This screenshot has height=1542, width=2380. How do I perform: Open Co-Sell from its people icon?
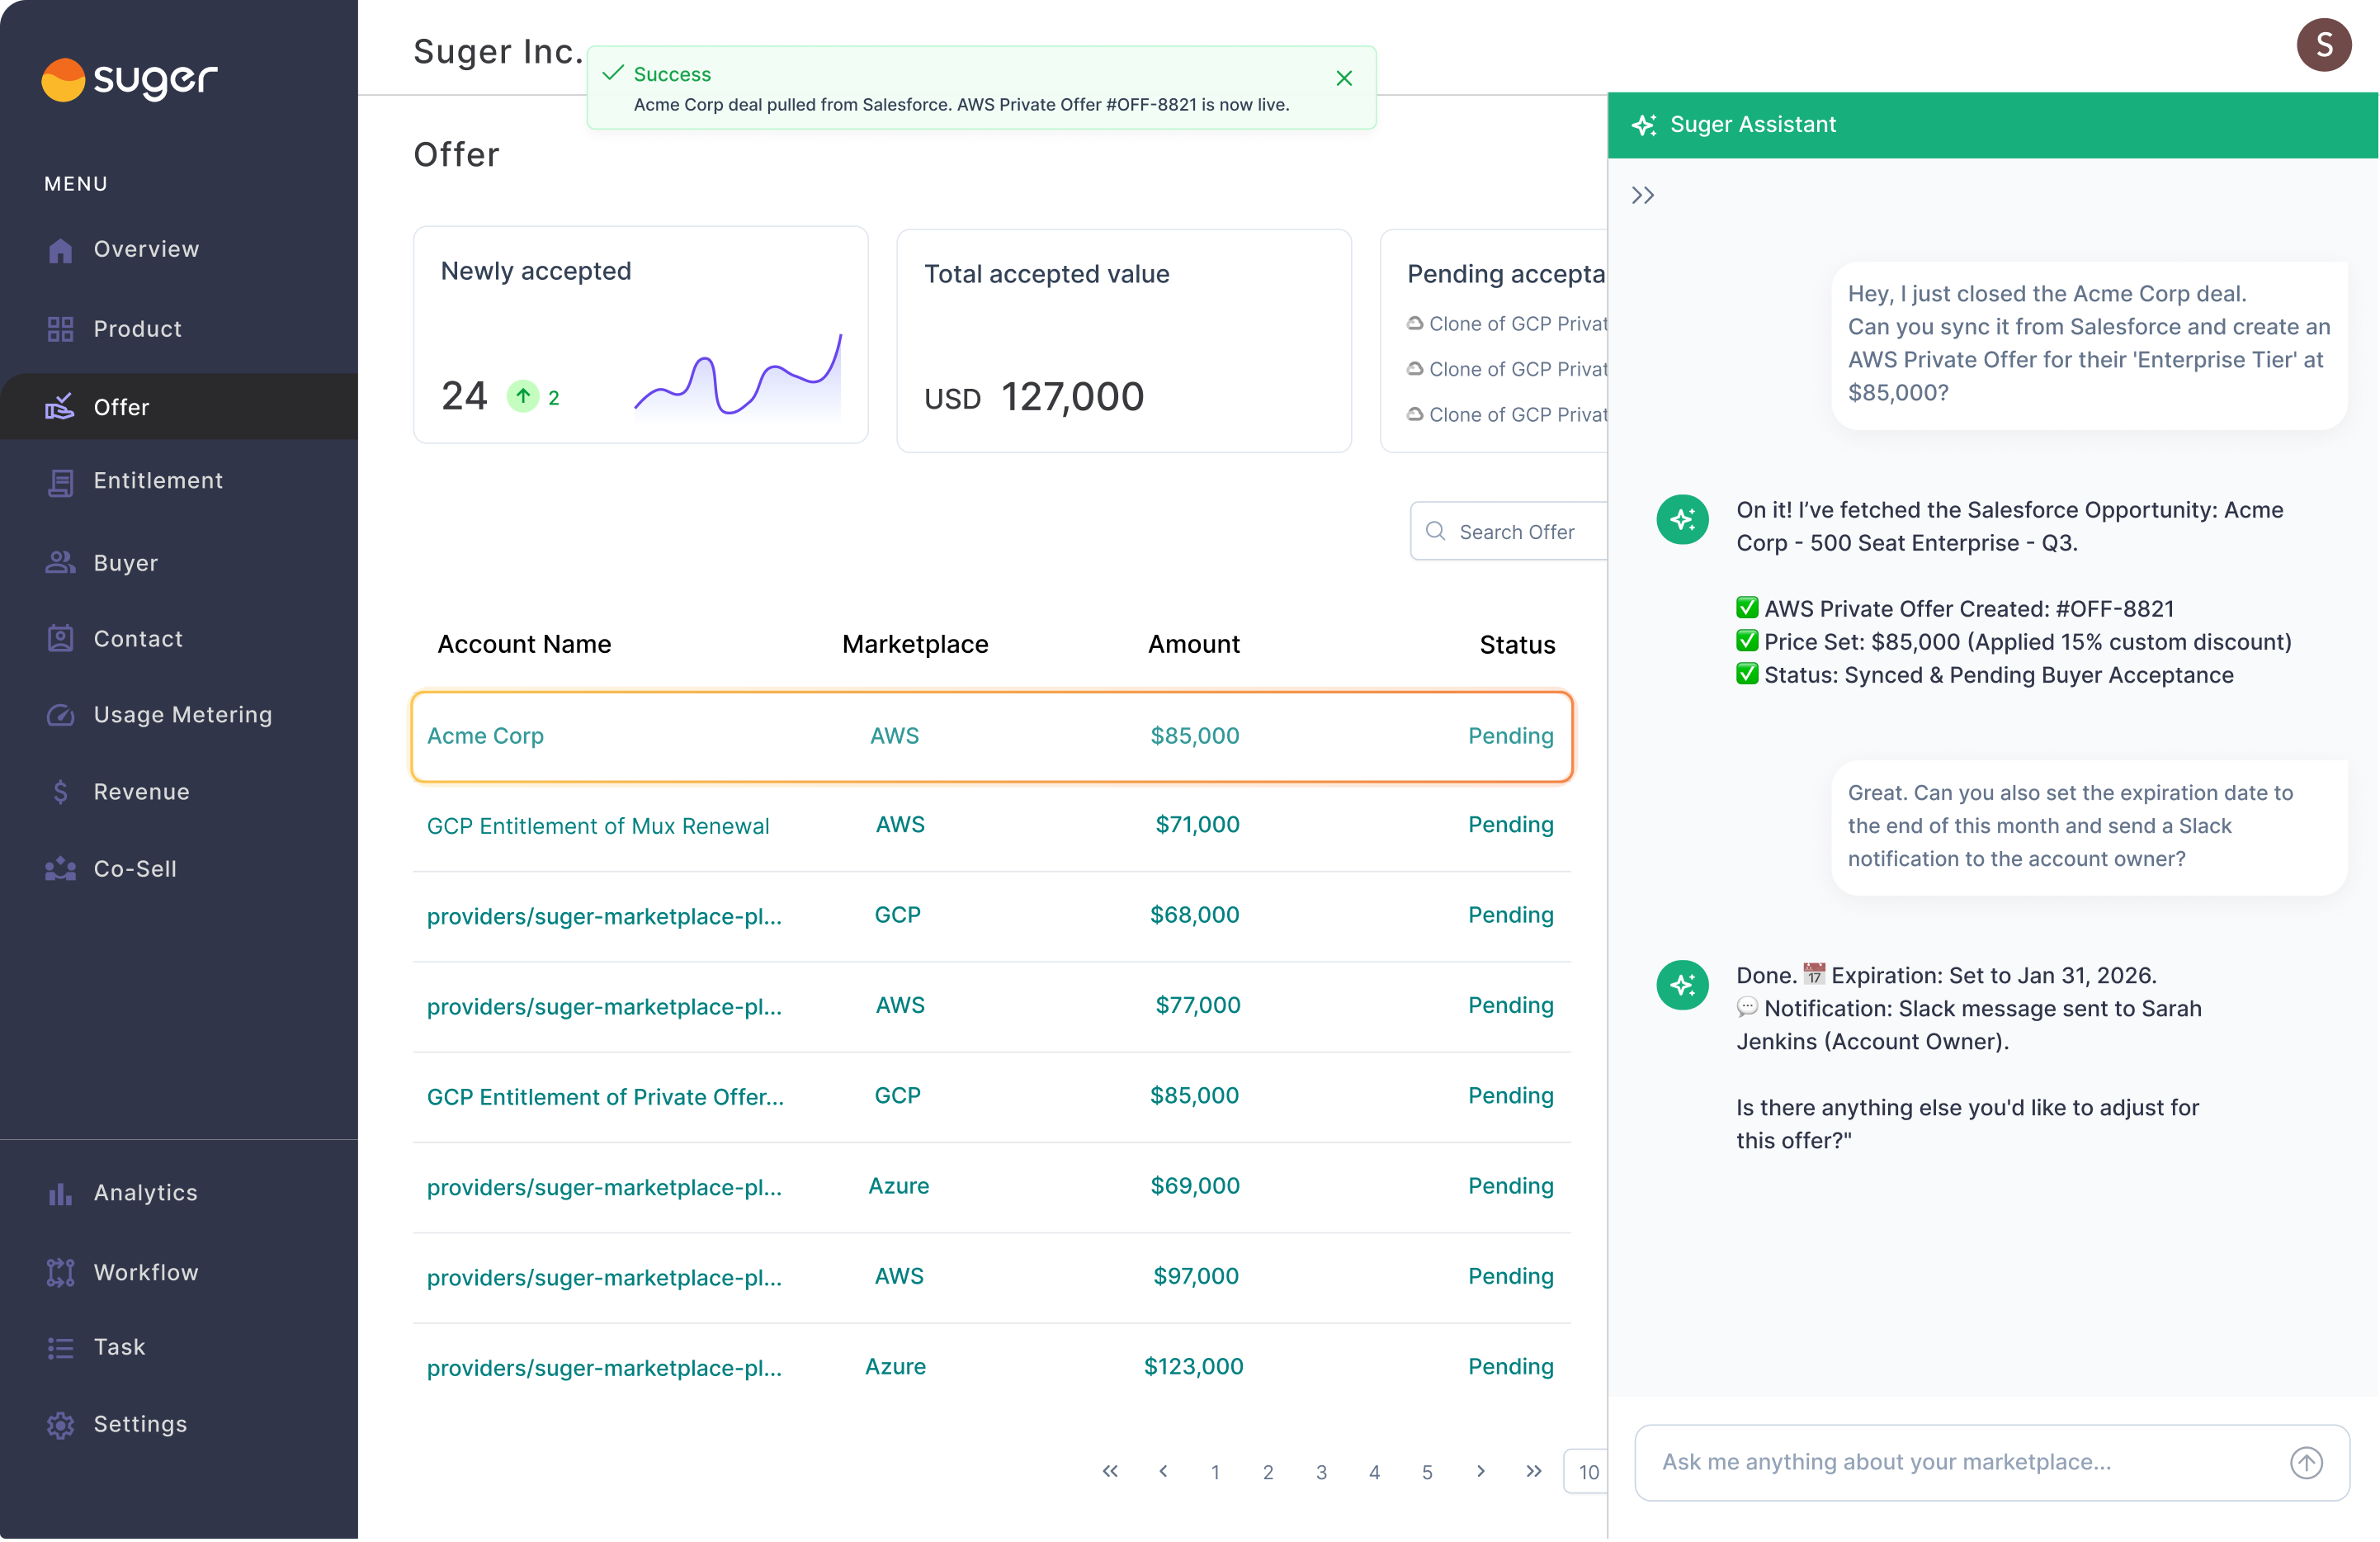click(61, 868)
